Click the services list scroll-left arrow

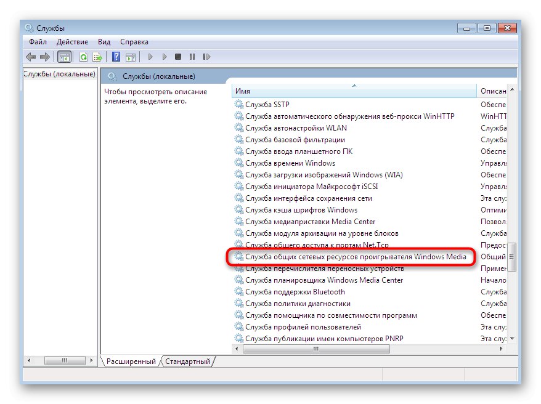pyautogui.click(x=237, y=349)
